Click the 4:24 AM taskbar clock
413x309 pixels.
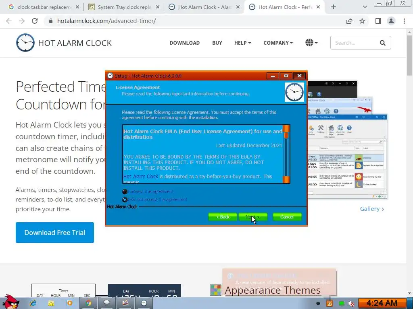tap(382, 303)
